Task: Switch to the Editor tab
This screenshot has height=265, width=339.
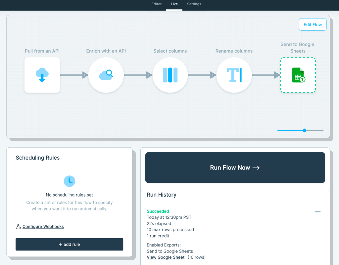Action: [156, 4]
